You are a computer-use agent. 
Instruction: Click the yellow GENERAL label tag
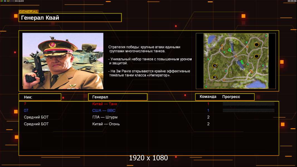(x=29, y=11)
